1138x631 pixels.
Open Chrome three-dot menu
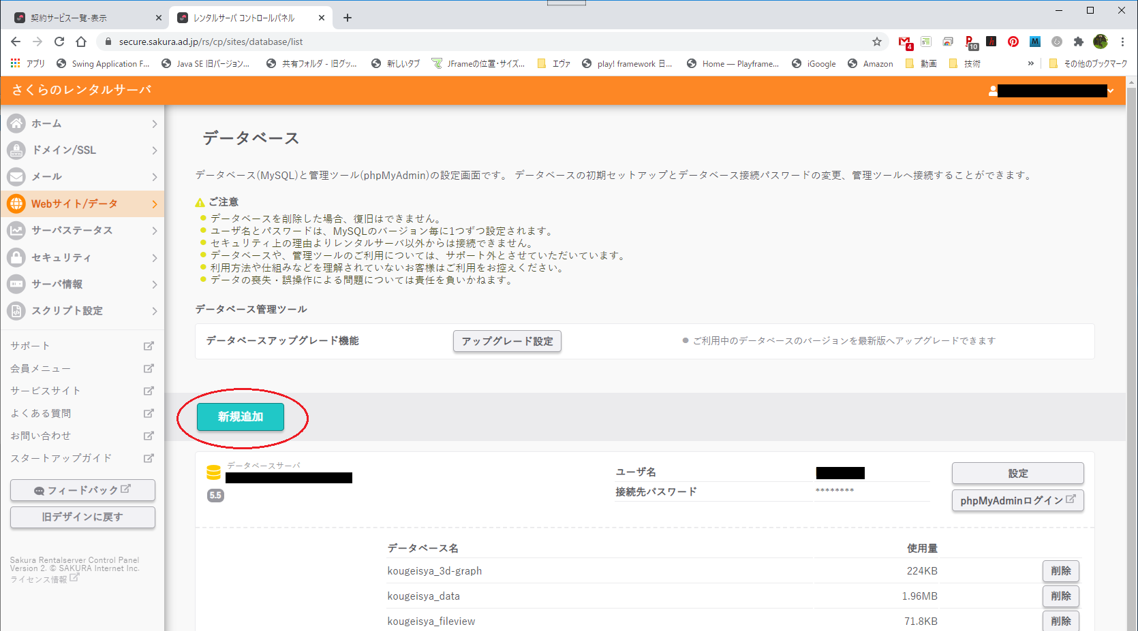[1122, 42]
